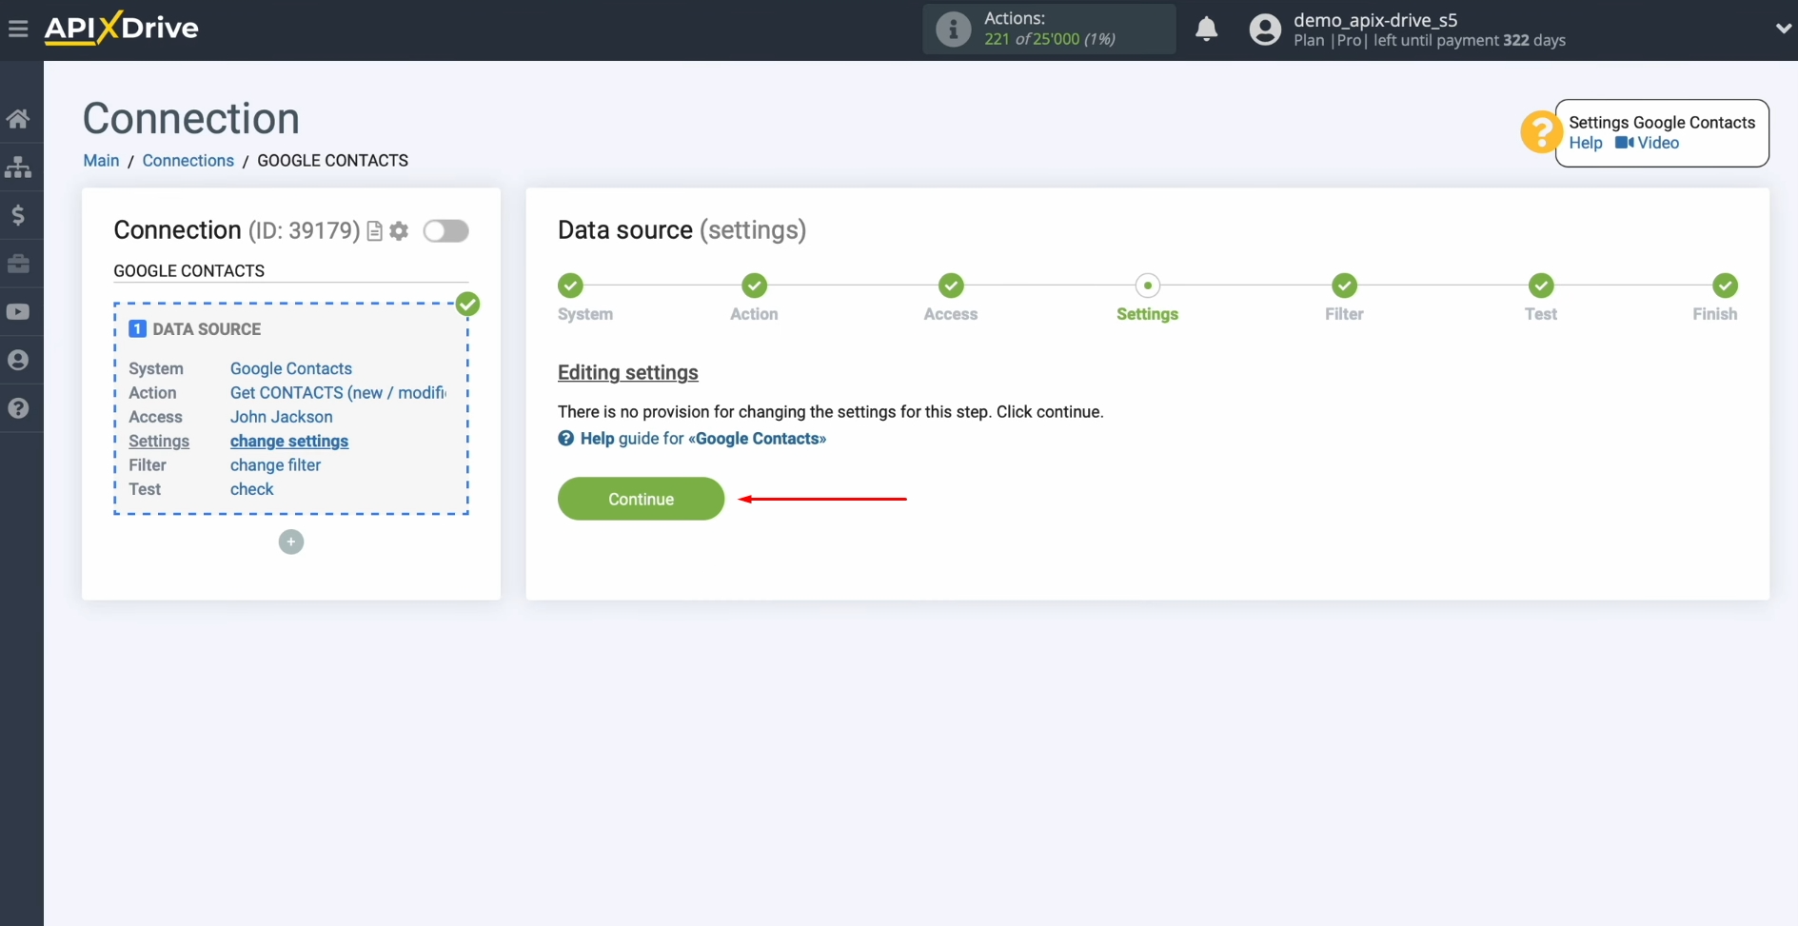Open the billing dollar icon in sidebar
1798x926 pixels.
18,215
